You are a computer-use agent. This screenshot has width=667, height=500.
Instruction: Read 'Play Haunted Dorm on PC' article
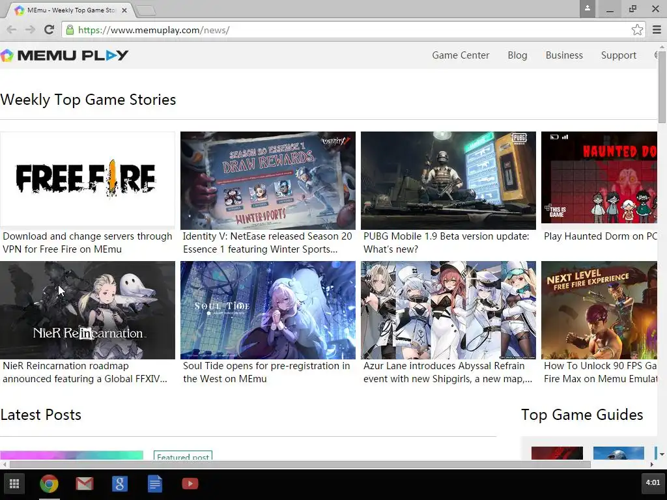(600, 236)
